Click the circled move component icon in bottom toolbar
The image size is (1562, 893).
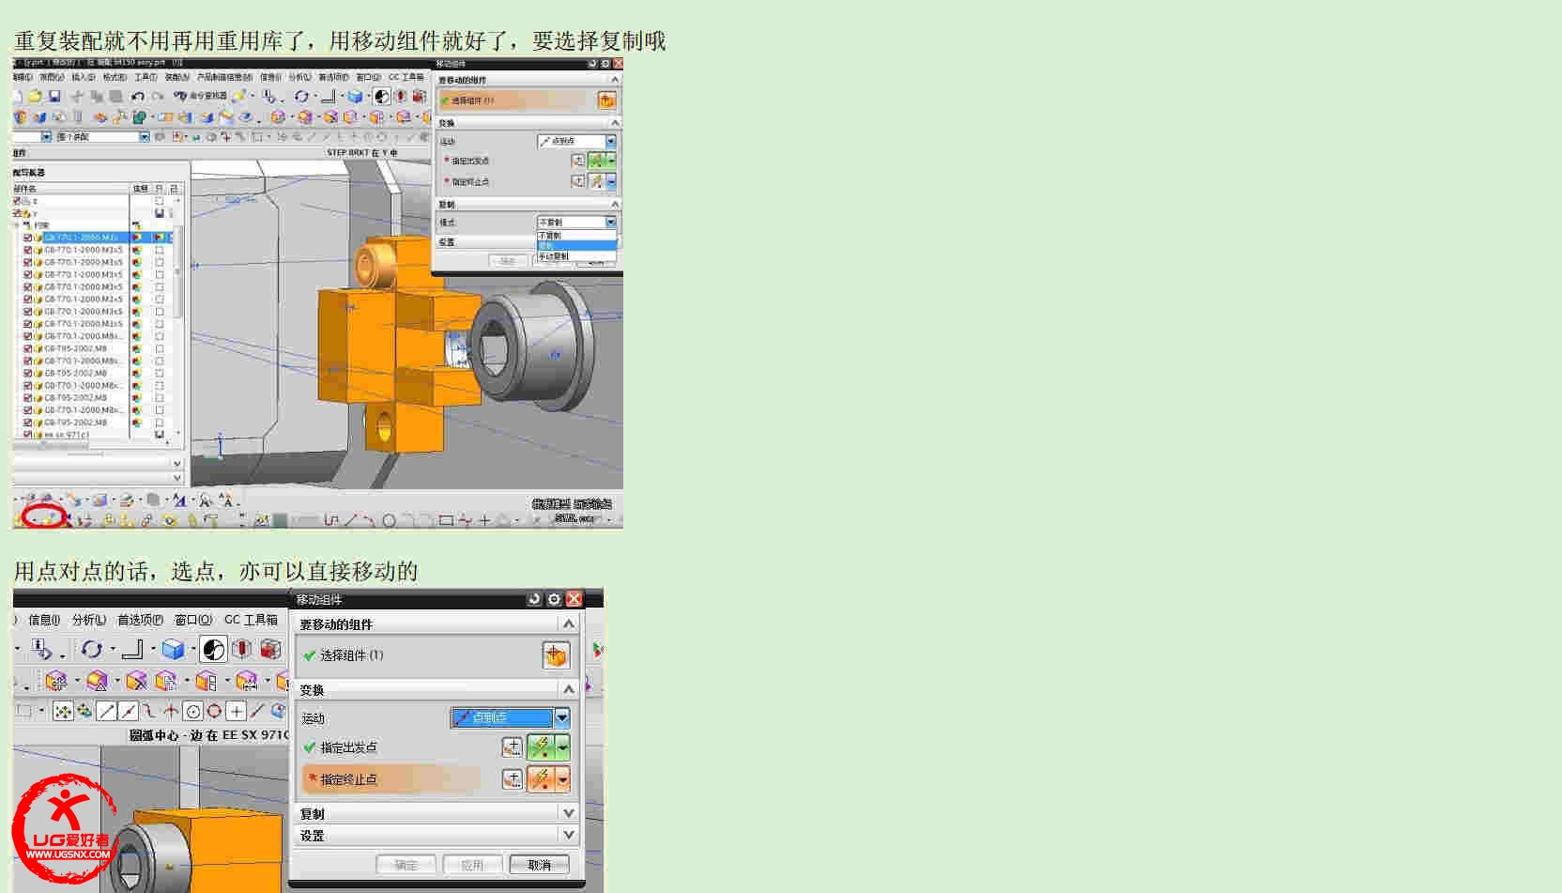[x=49, y=517]
